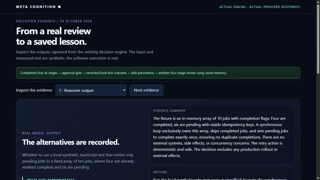Click the Next evidence button

146,90
